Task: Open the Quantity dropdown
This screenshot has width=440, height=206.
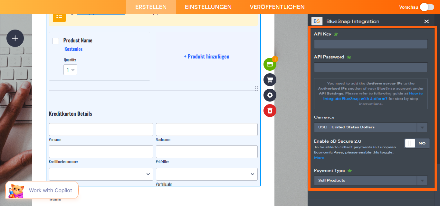Action: click(x=70, y=70)
